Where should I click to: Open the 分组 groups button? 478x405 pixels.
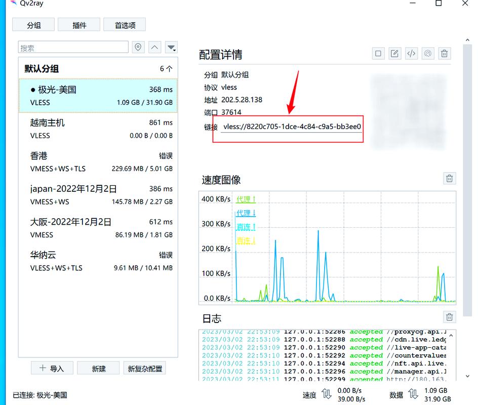pyautogui.click(x=33, y=25)
